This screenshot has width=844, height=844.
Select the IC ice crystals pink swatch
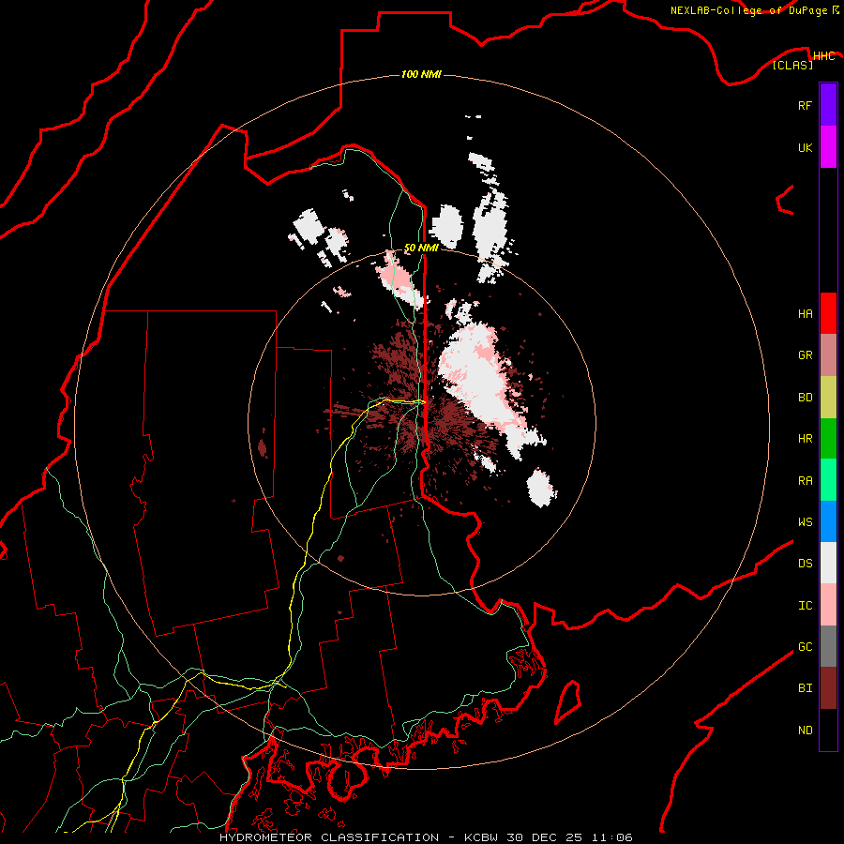(x=828, y=605)
